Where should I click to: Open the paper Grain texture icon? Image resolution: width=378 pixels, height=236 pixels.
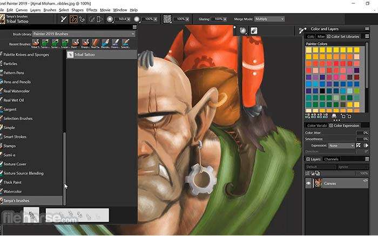tap(167, 19)
